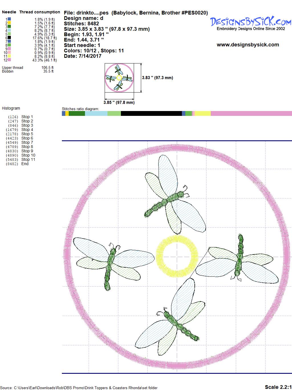Viewport: 292px width, 390px height.
Task: Click black segment in stitches ratio diagram
Action: 151,114
